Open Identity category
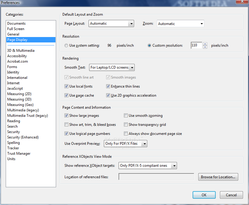This screenshot has width=249, height=205. (13, 72)
